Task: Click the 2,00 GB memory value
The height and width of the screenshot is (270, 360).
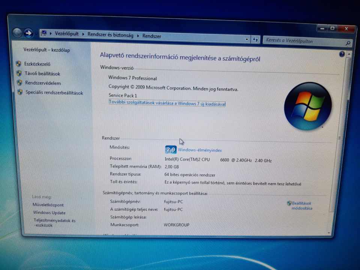Action: tap(172, 166)
